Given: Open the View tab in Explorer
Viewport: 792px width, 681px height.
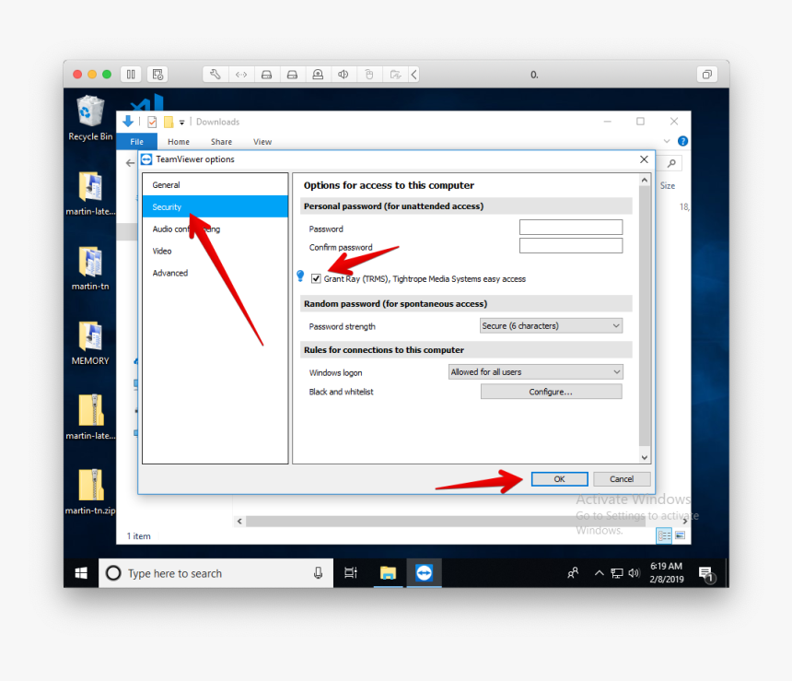Looking at the screenshot, I should [262, 142].
